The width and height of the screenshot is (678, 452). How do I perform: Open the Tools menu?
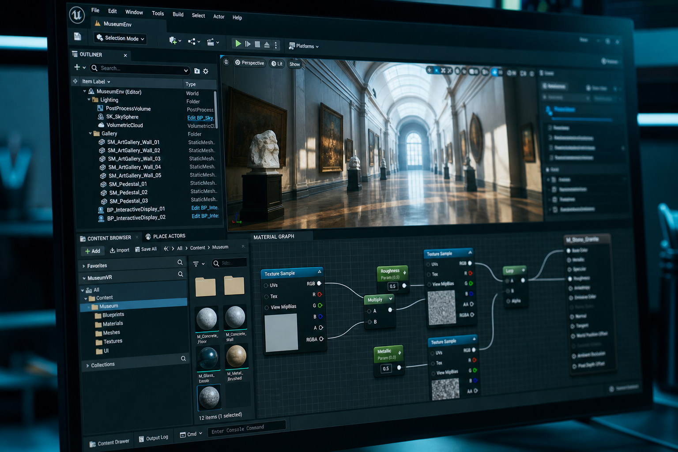coord(158,13)
